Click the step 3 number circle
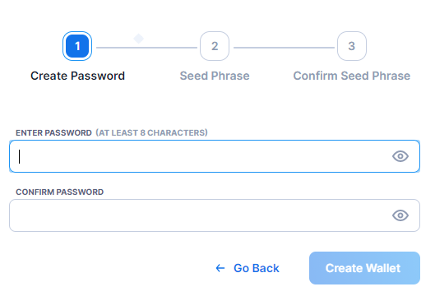435x296 pixels. 351,46
